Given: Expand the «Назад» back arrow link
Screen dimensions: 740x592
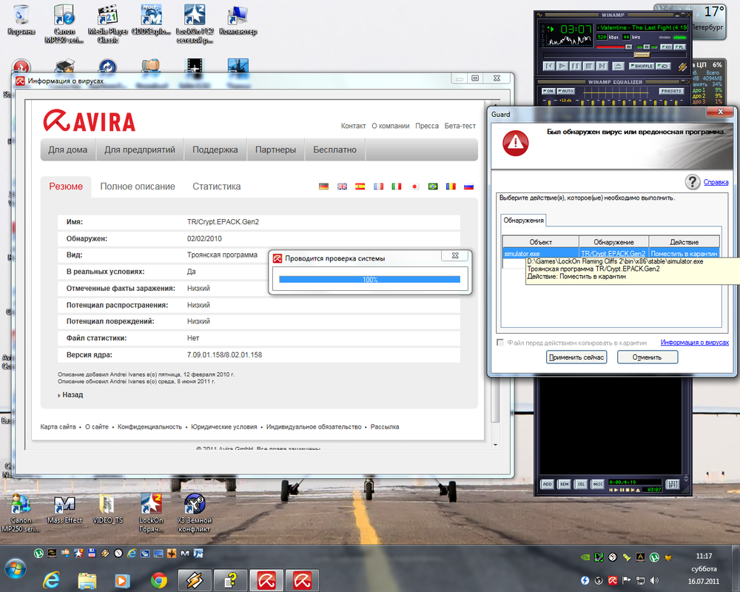Looking at the screenshot, I should coord(71,395).
